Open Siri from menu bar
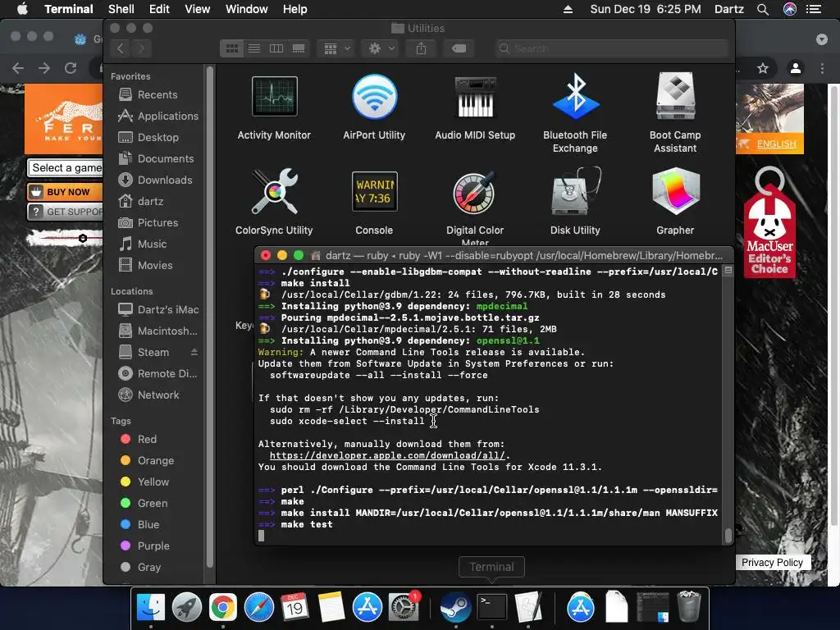 [x=790, y=9]
